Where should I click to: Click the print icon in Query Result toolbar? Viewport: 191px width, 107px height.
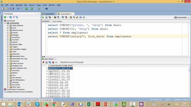point(47,62)
